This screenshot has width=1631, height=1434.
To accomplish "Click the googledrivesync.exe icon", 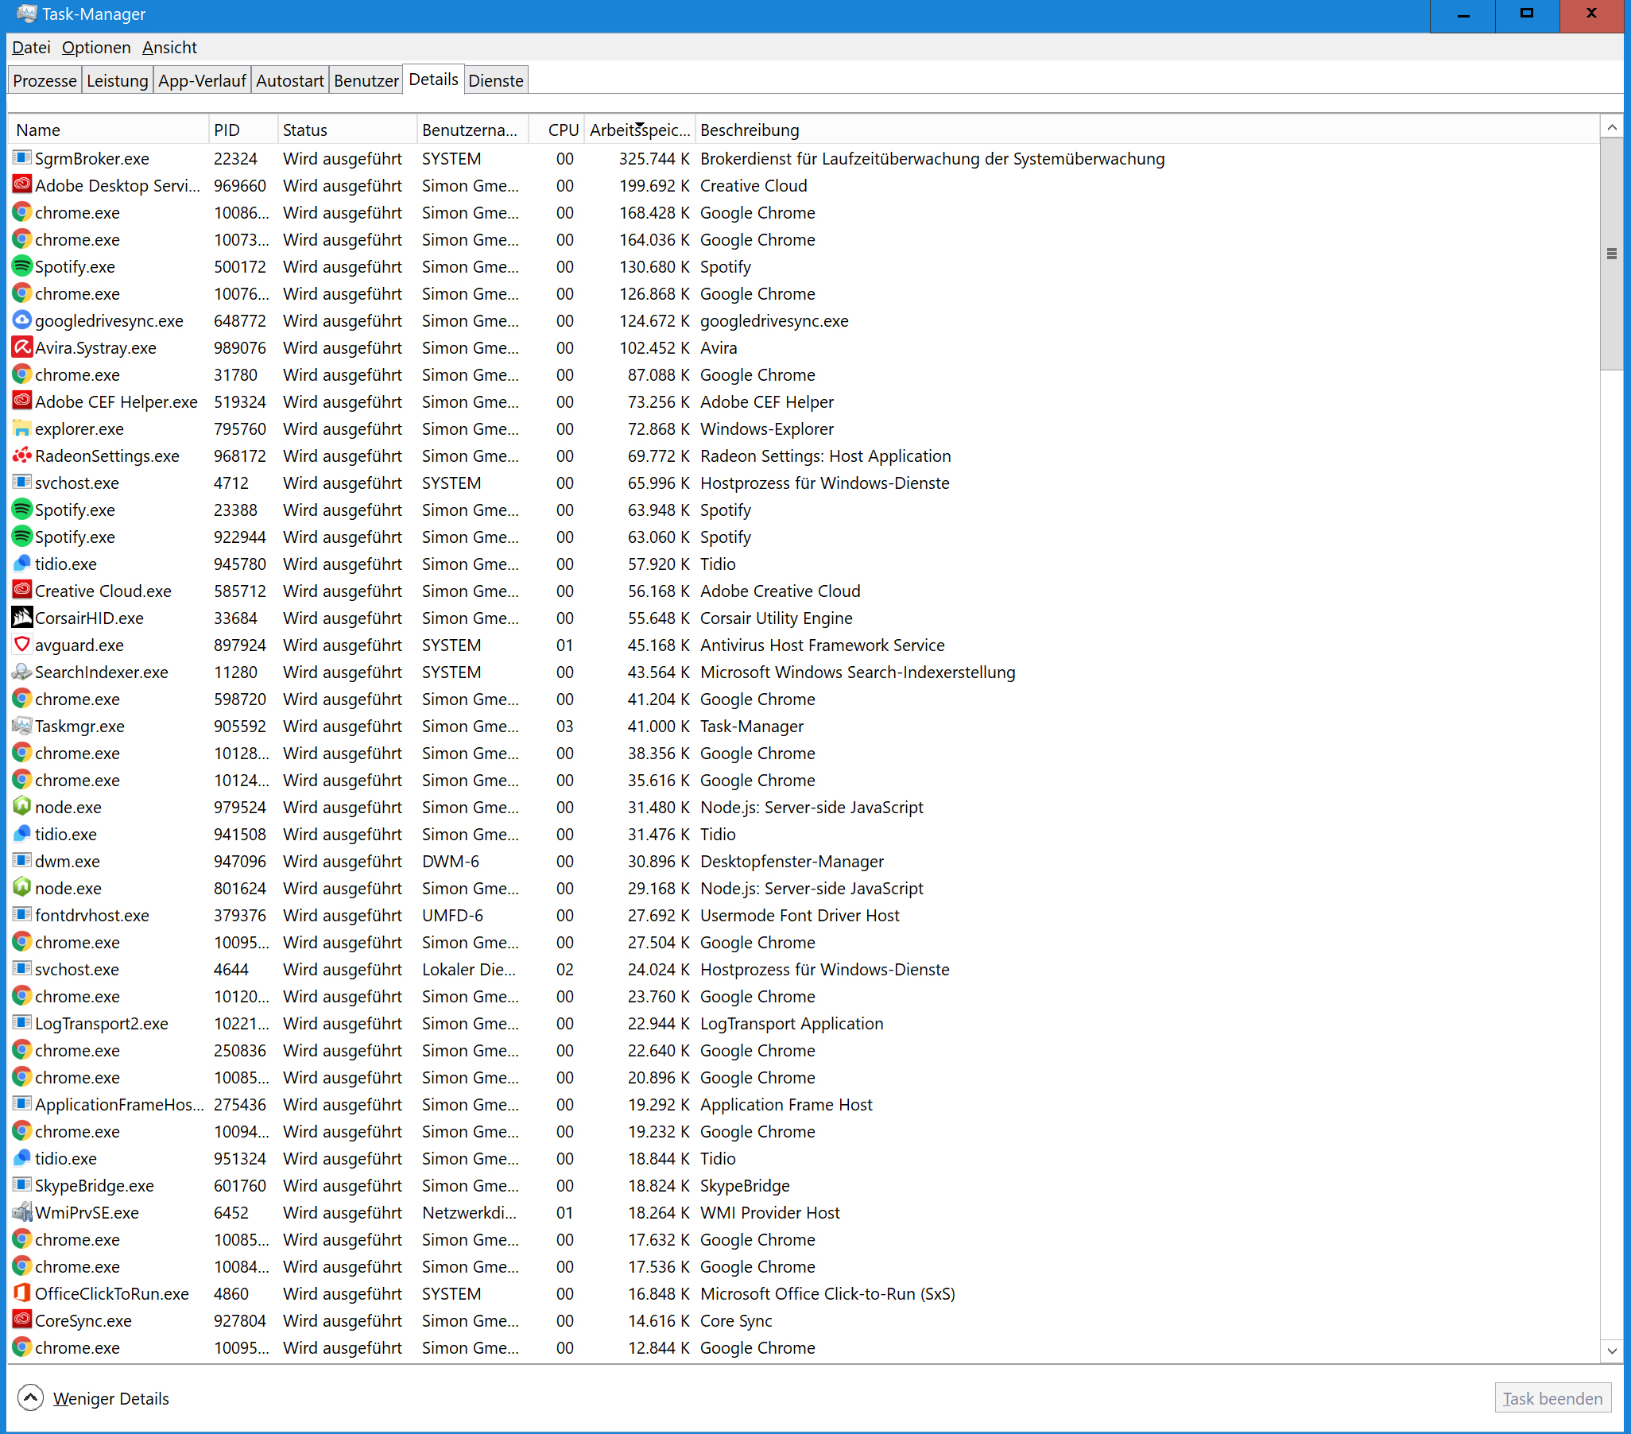I will (21, 321).
